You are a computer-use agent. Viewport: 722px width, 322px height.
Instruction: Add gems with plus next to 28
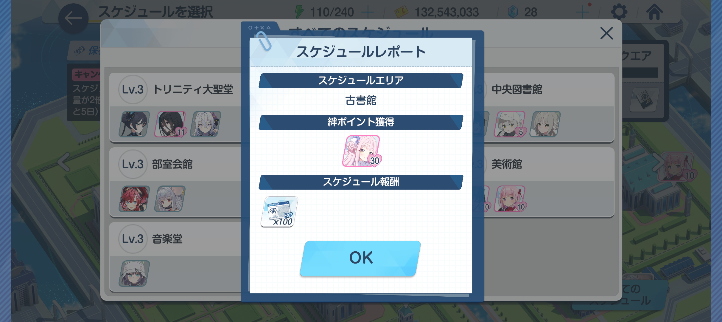tap(582, 12)
